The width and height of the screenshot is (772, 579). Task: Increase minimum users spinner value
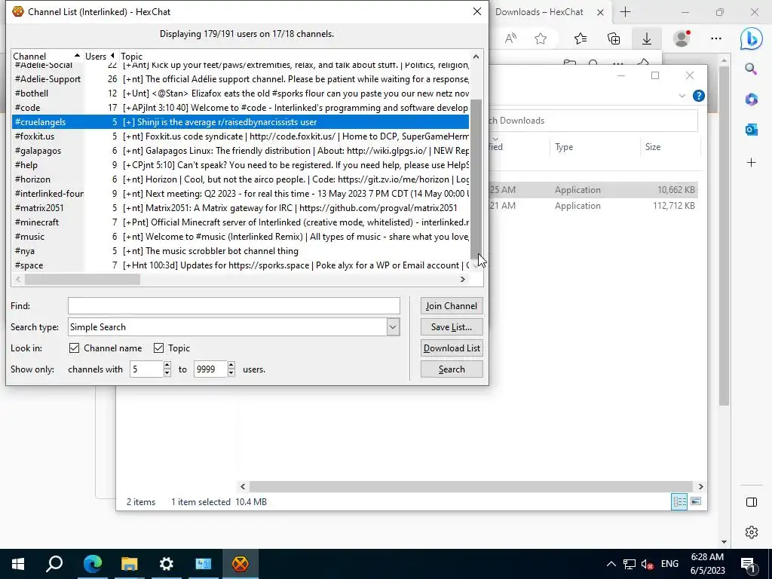coord(167,366)
